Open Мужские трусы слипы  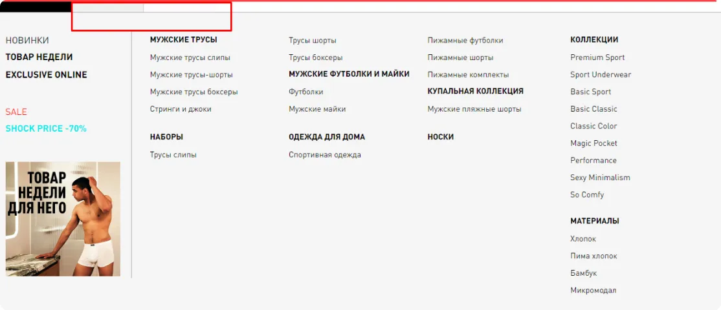(x=190, y=57)
